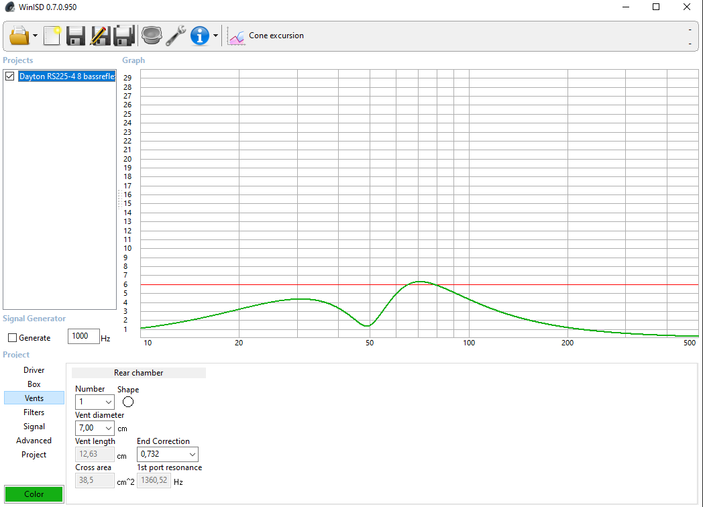Click the Rear chamber header
This screenshot has height=507, width=703.
139,373
